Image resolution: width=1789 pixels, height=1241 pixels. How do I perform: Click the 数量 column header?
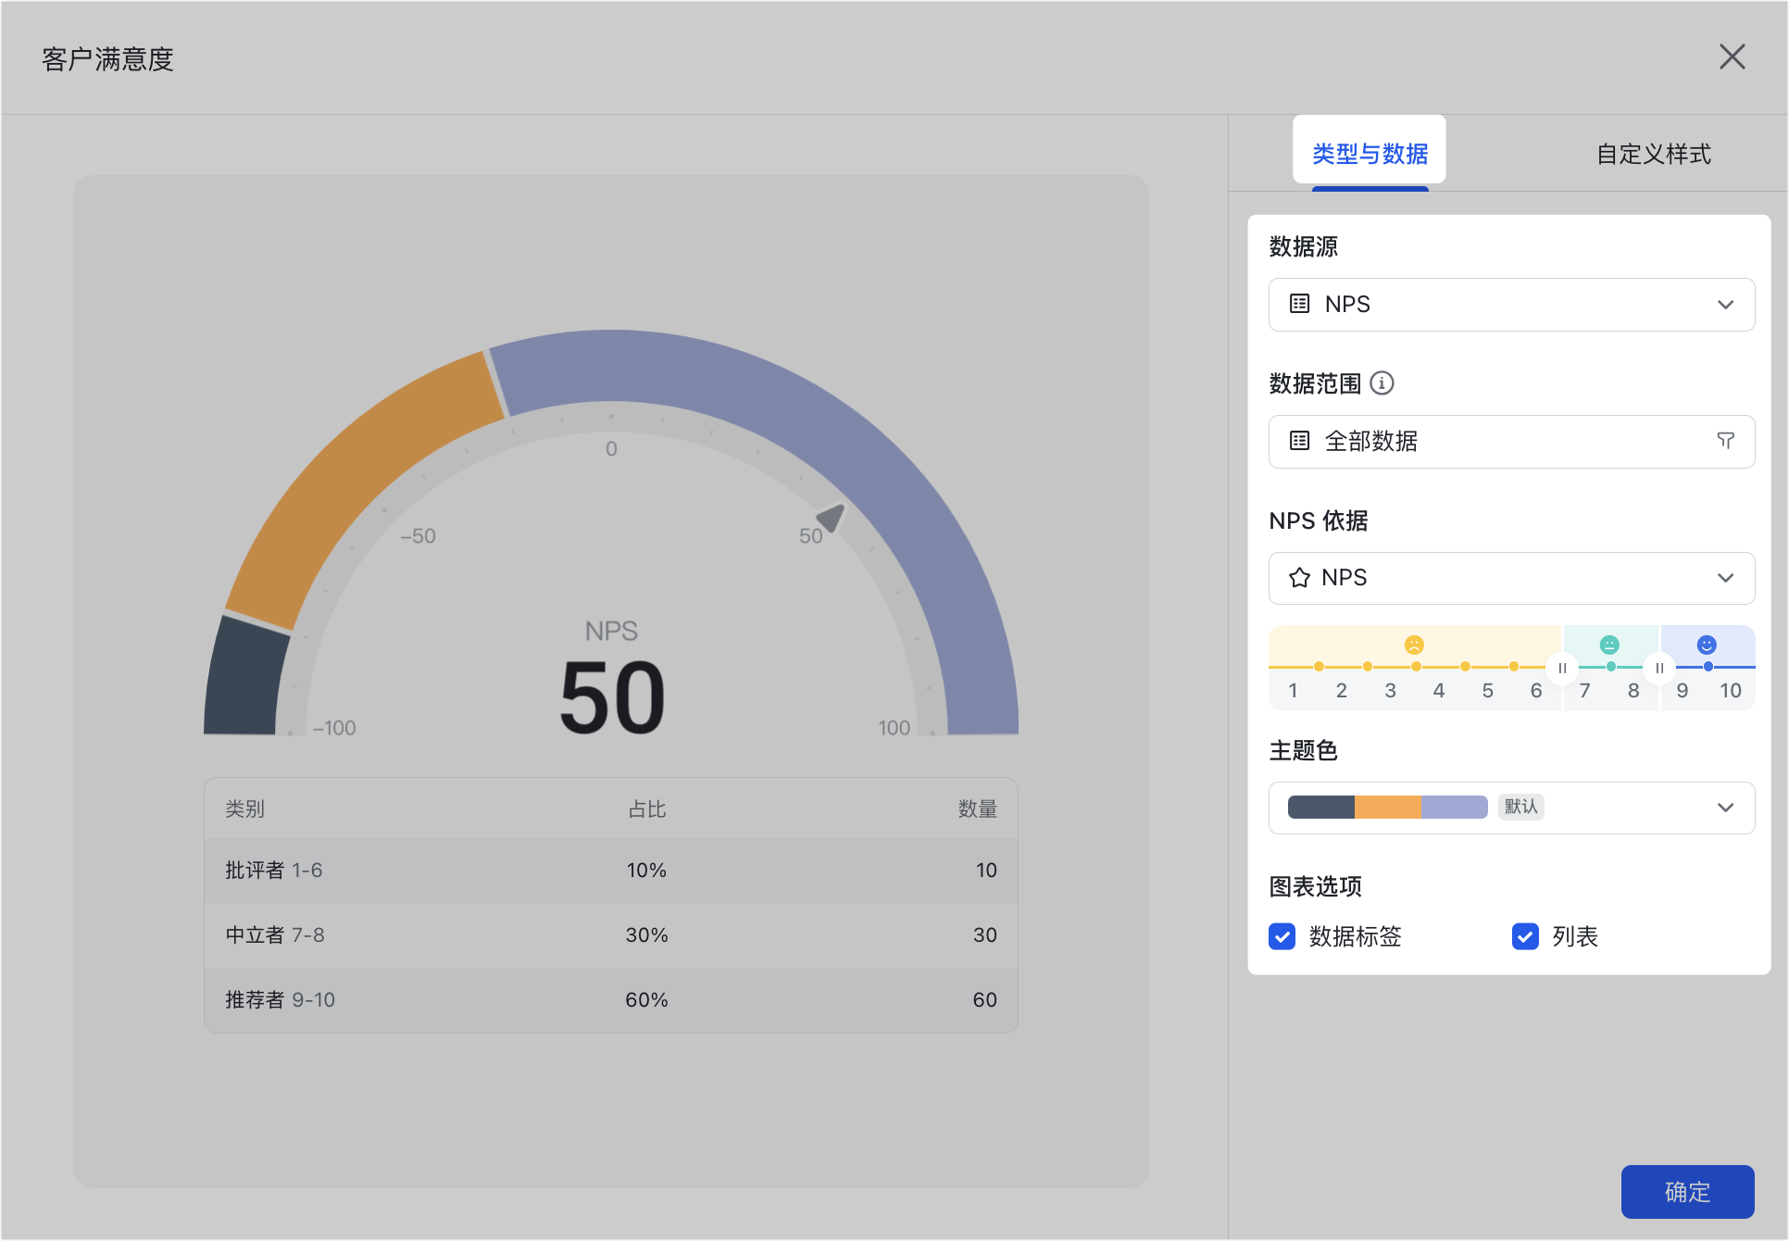point(977,809)
